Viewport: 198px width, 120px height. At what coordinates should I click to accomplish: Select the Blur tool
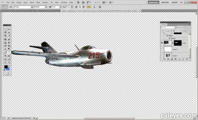(5, 49)
